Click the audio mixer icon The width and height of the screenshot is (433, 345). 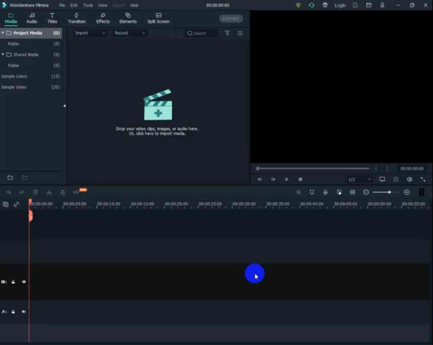pyautogui.click(x=339, y=192)
